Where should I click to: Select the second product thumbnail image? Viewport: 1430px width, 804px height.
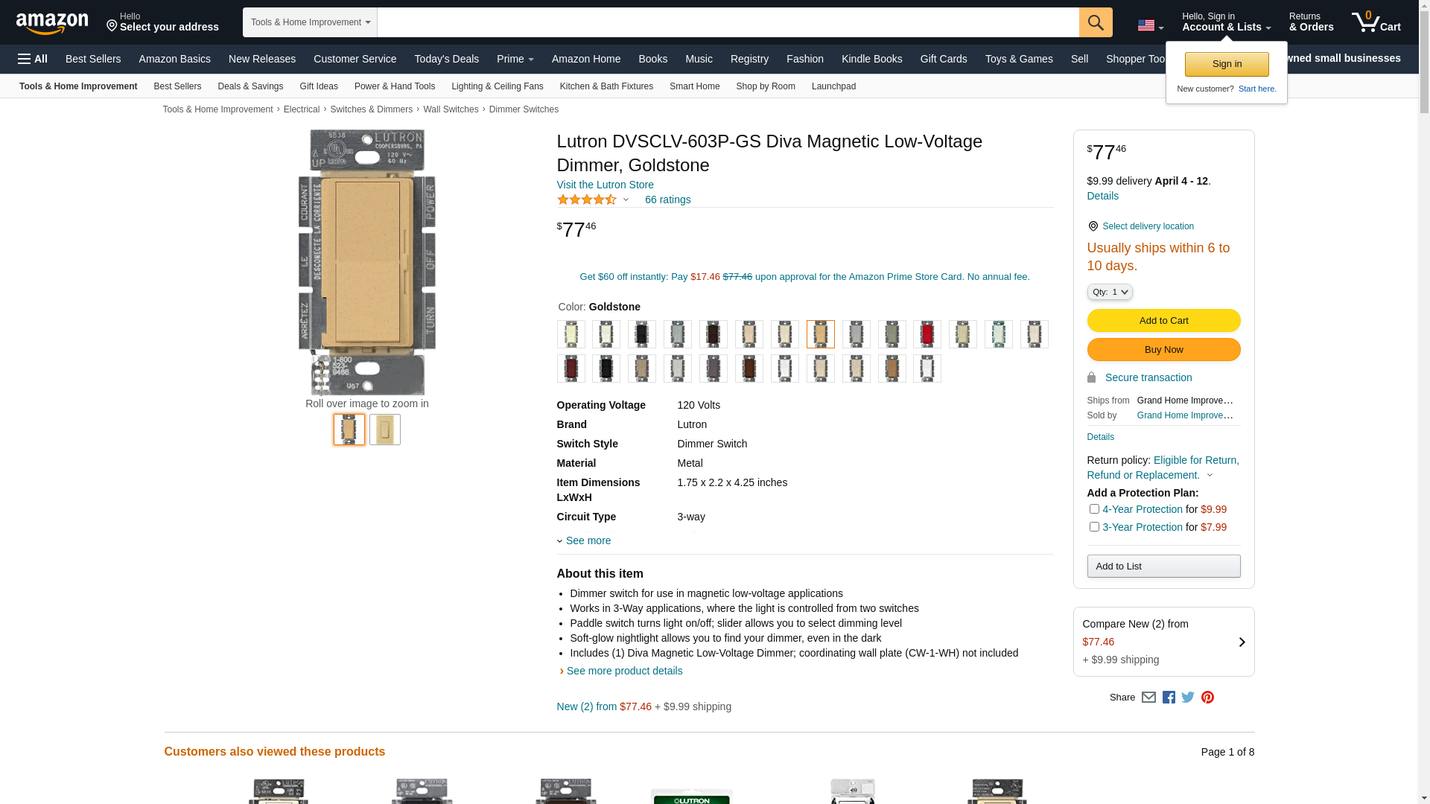(x=385, y=430)
